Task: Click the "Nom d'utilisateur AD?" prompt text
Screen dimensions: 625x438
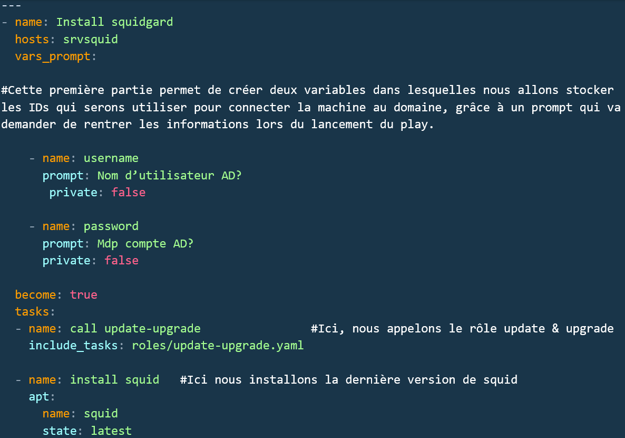Action: (x=169, y=175)
